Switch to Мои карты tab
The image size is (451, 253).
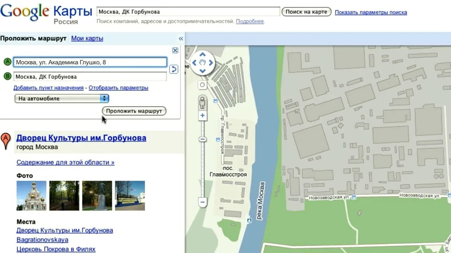(x=87, y=38)
